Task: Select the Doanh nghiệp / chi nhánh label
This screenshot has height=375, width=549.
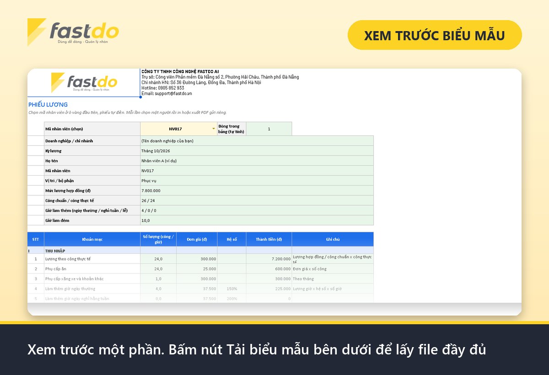Action: [92, 141]
